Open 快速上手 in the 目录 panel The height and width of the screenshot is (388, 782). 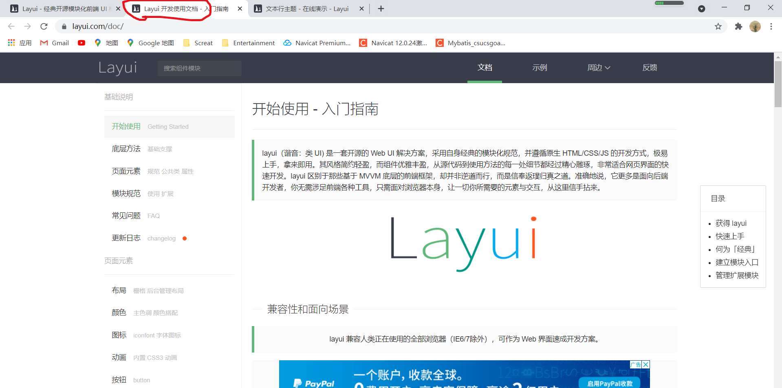[729, 236]
